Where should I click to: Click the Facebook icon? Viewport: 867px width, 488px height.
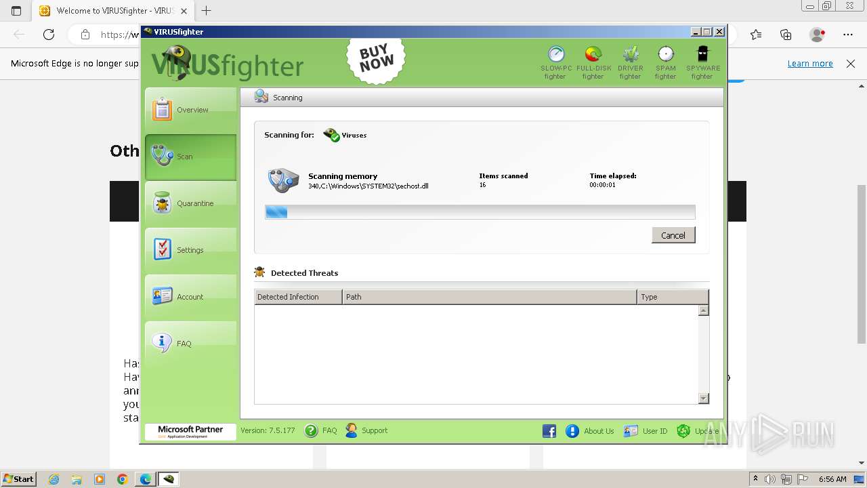tap(549, 431)
